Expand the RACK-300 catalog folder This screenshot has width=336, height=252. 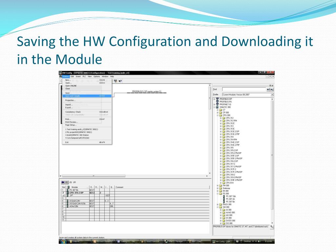click(x=217, y=204)
